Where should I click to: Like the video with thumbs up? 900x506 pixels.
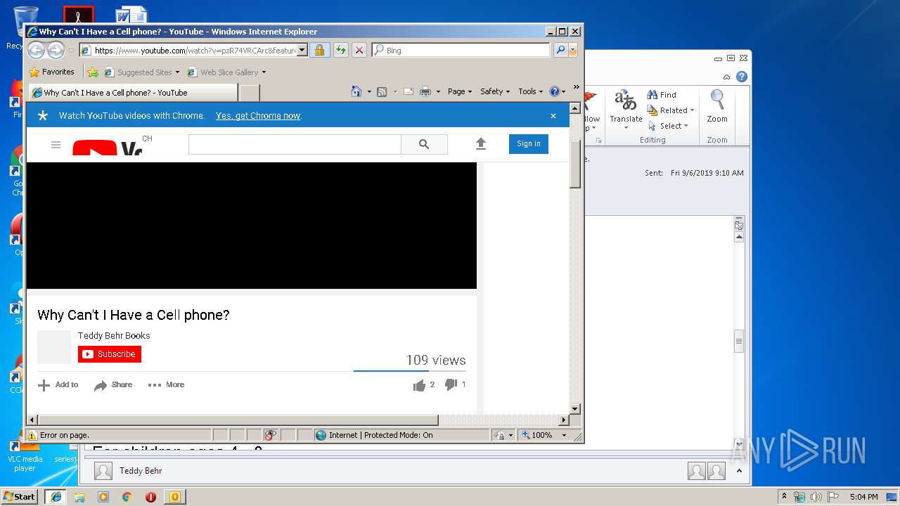tap(420, 384)
